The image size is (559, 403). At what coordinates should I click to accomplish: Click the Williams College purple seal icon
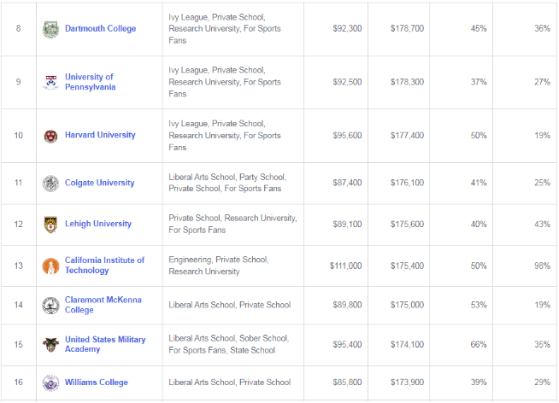tap(50, 383)
